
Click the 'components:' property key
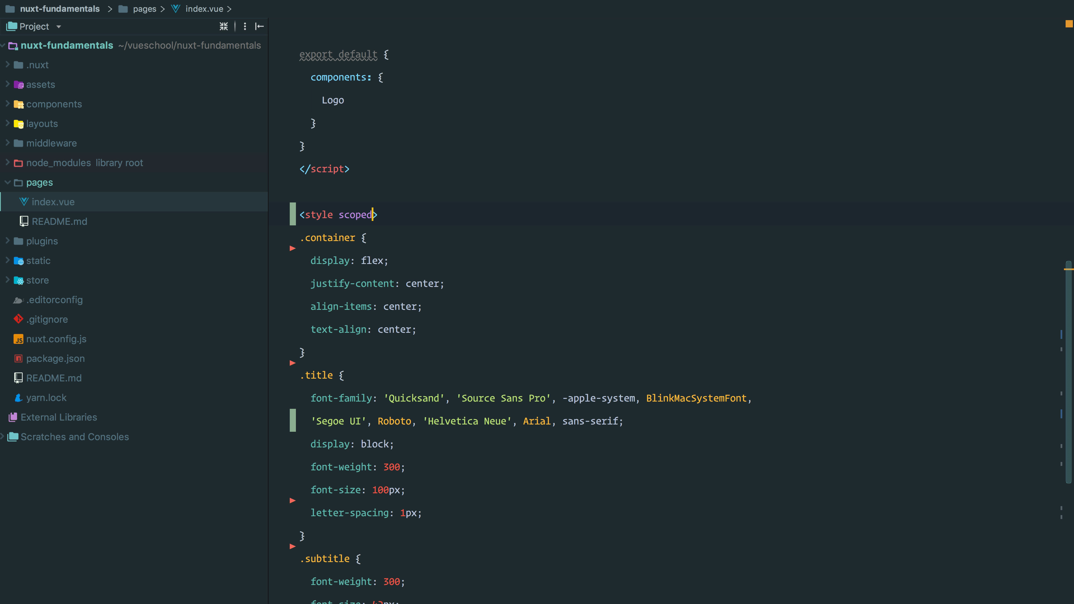coord(341,77)
